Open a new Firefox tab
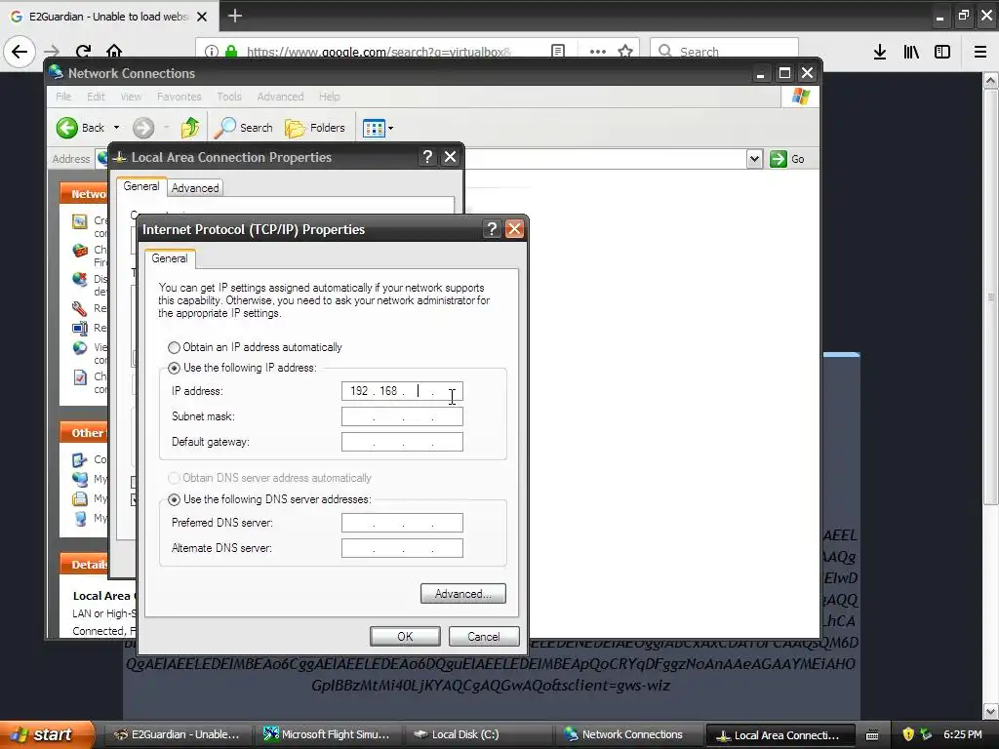The image size is (999, 749). (x=235, y=16)
